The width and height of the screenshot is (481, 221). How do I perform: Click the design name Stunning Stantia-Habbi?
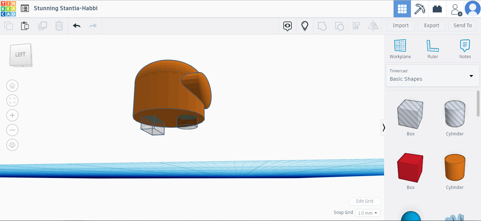66,8
